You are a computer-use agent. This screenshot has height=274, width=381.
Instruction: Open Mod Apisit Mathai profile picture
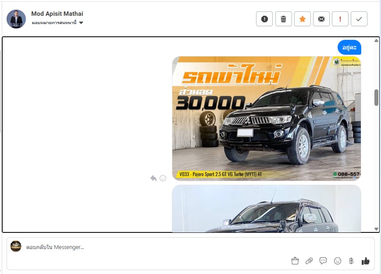coord(16,19)
